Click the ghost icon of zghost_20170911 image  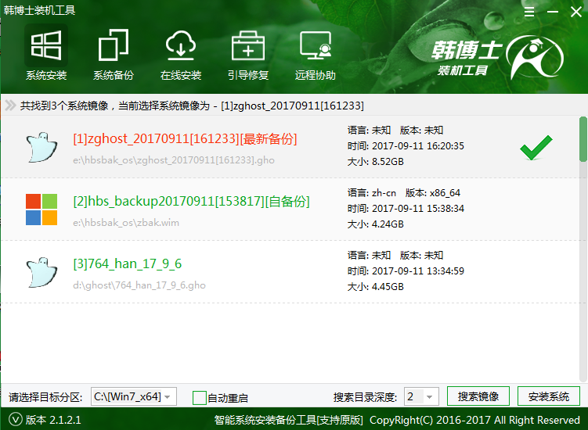pos(41,145)
